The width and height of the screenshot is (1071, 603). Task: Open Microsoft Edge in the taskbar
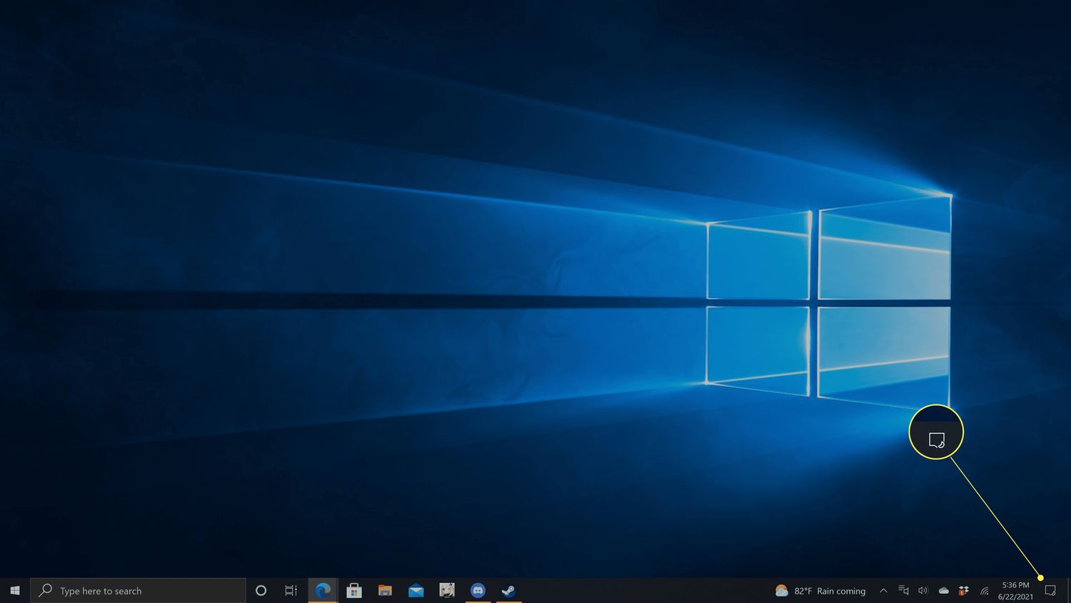point(323,591)
